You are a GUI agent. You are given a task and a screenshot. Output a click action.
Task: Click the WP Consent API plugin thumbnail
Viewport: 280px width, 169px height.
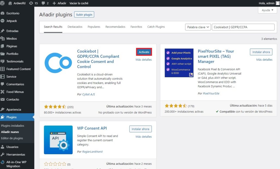(58, 140)
